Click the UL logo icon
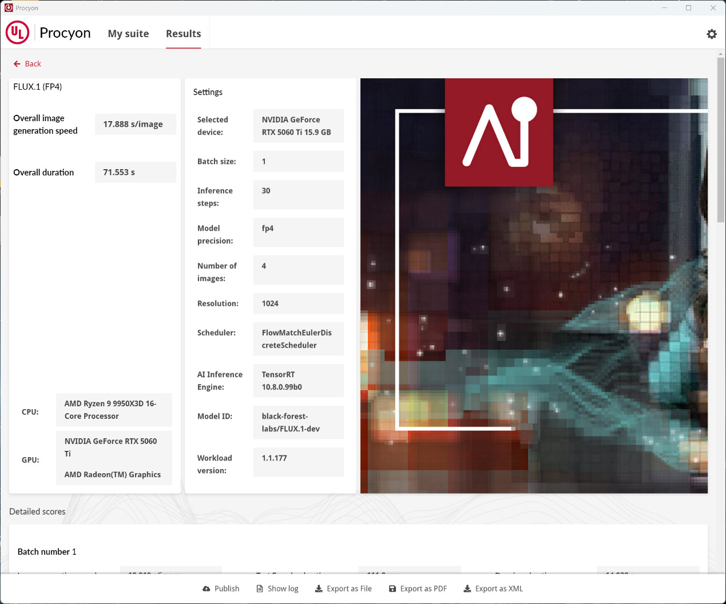The width and height of the screenshot is (726, 604). (17, 33)
